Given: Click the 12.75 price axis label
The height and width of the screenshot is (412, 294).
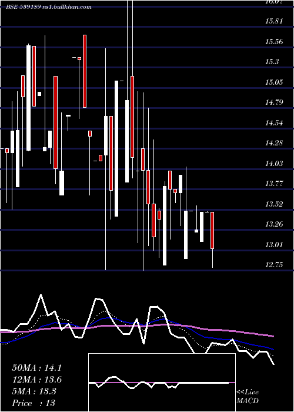Looking at the screenshot, I should click(274, 265).
